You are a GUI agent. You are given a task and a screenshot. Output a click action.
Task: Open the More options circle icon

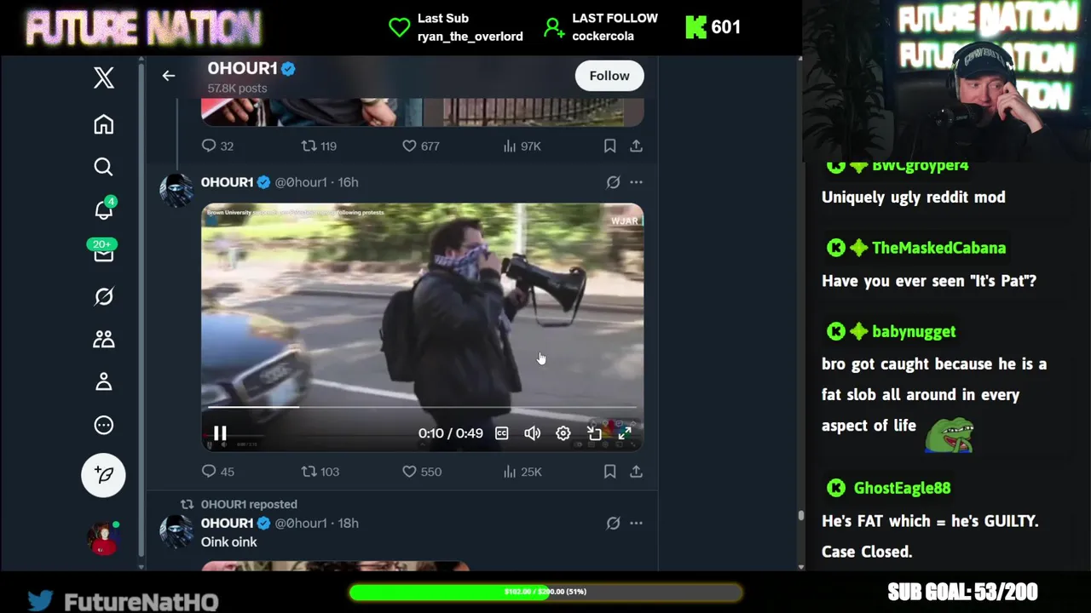point(103,425)
